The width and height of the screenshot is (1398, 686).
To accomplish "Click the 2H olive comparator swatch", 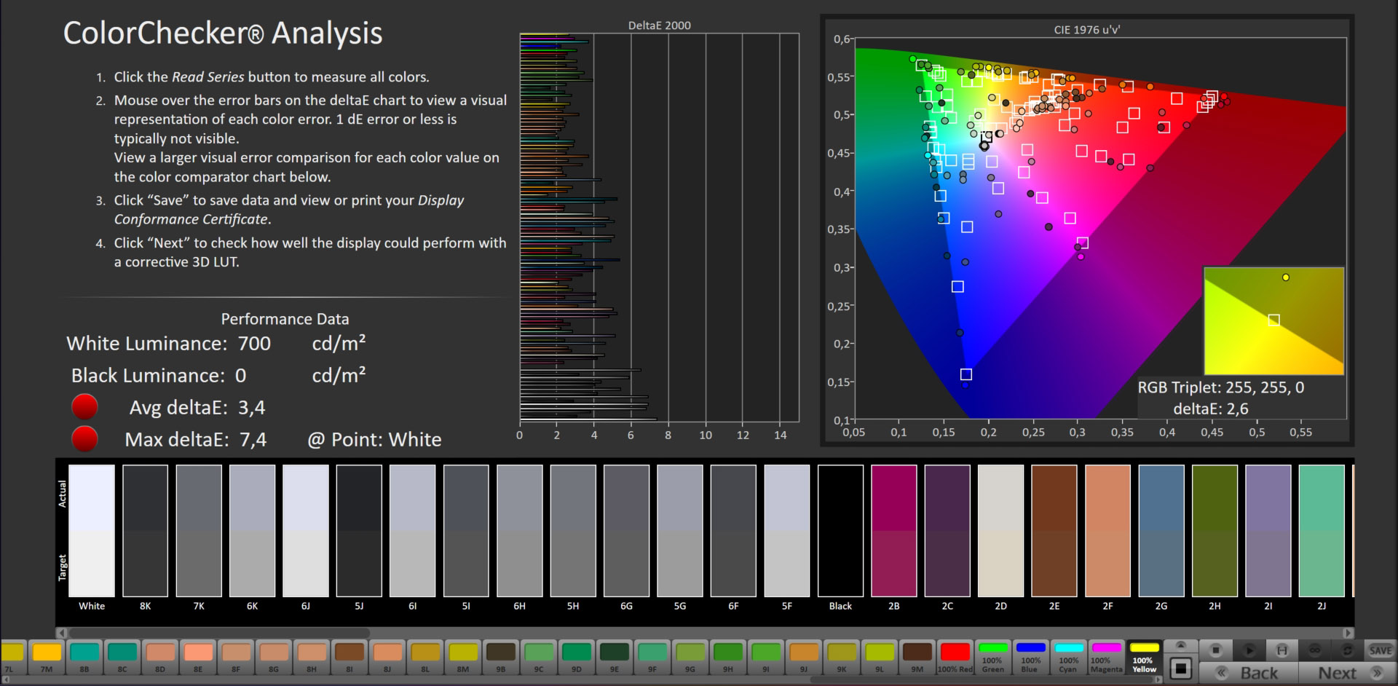I will click(x=1215, y=531).
